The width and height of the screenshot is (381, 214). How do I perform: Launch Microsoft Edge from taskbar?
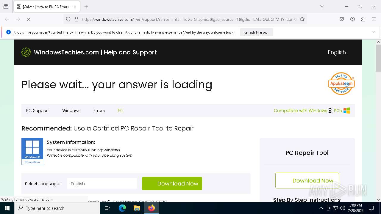click(x=122, y=208)
